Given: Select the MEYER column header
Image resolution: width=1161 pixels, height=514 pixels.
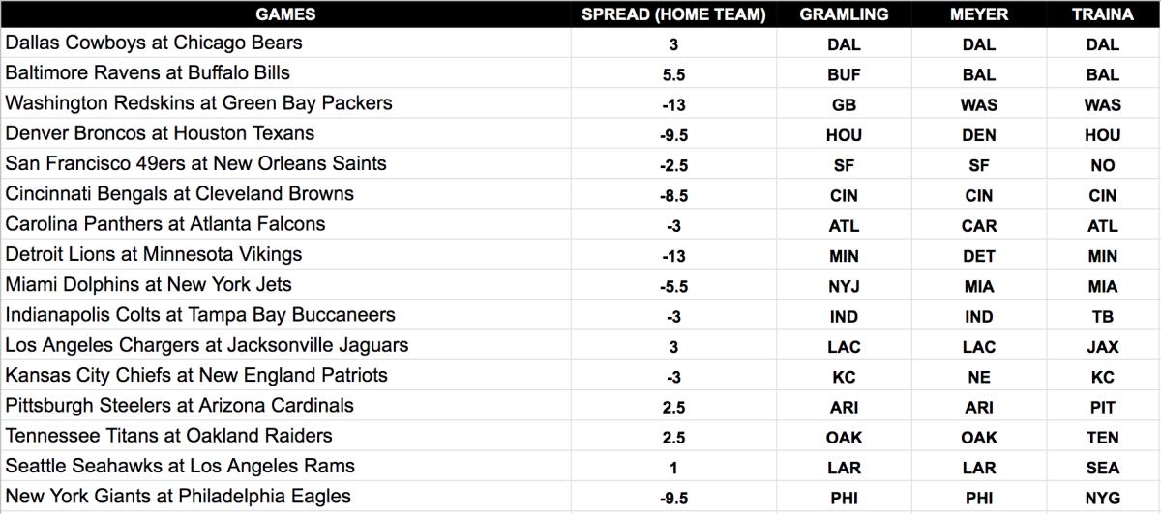Looking at the screenshot, I should coord(979,14).
